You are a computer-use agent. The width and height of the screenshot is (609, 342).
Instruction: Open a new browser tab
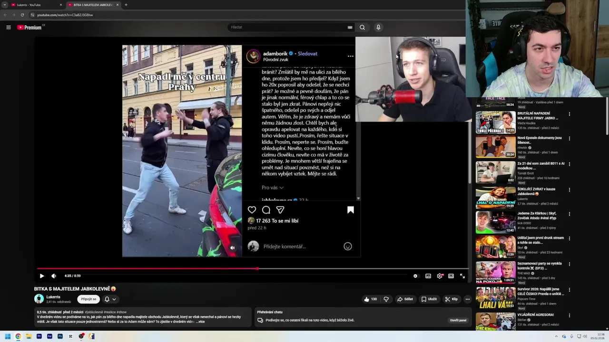click(x=126, y=5)
